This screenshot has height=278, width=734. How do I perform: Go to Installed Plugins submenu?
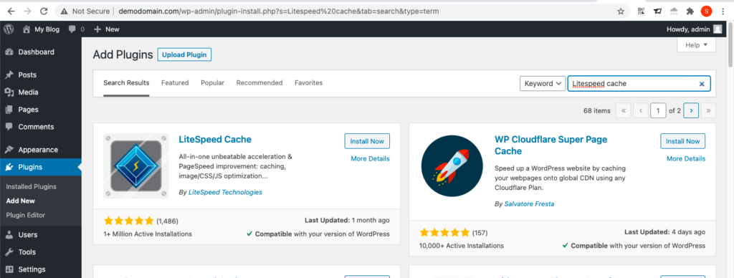(x=31, y=186)
